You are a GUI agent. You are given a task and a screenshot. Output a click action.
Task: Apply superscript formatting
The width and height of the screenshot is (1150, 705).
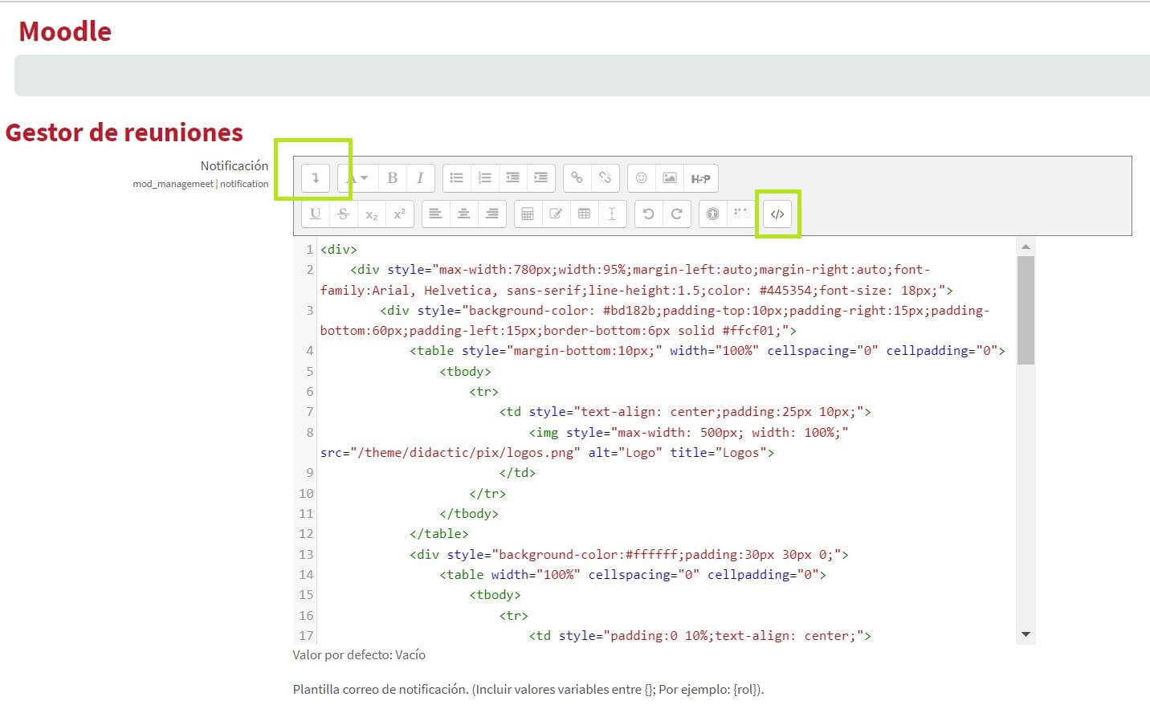[x=400, y=214]
